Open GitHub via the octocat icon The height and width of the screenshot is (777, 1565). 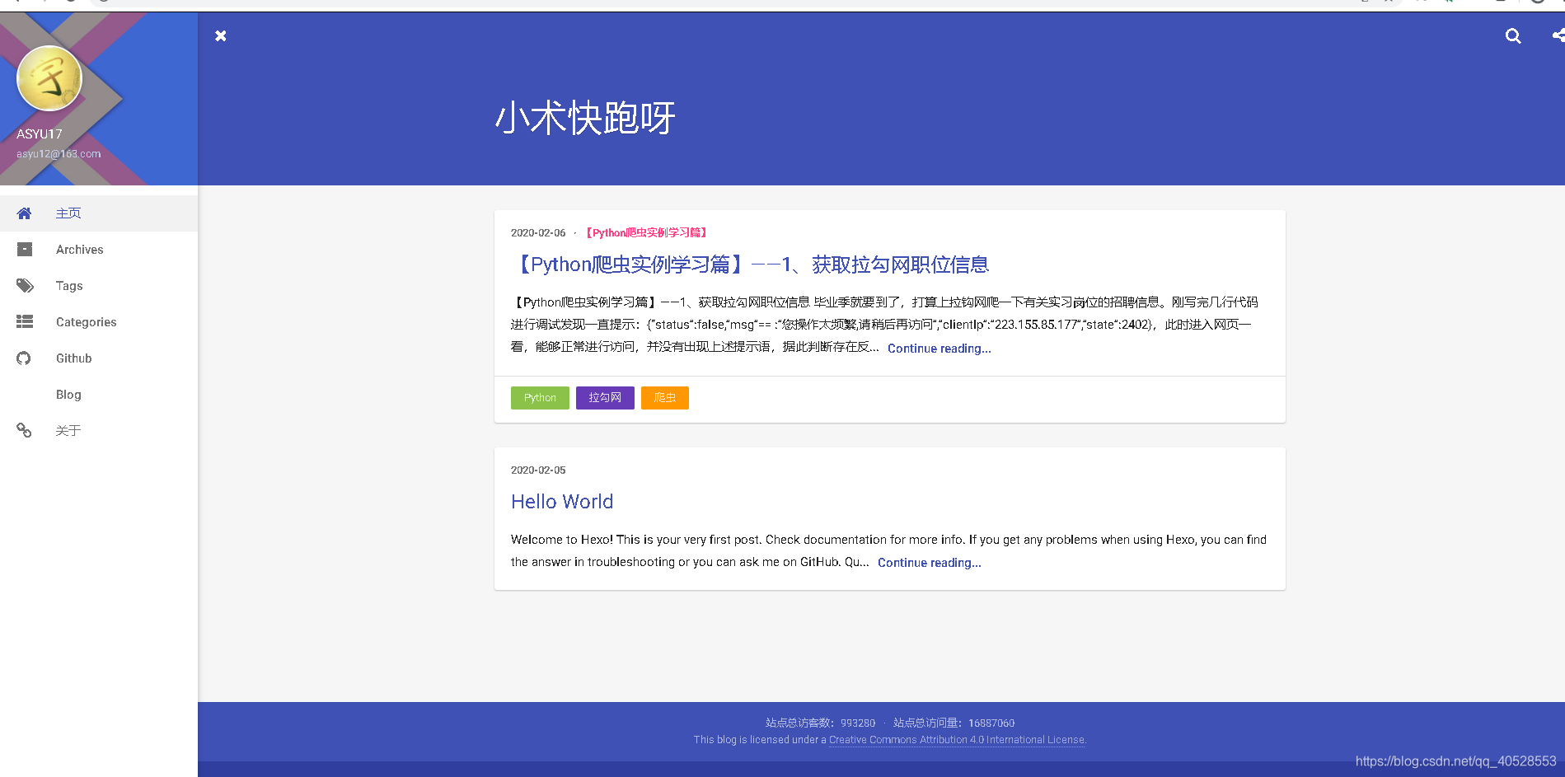click(x=24, y=358)
